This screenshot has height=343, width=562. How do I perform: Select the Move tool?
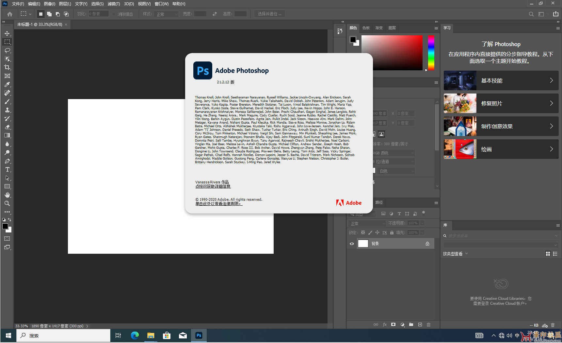[7, 34]
